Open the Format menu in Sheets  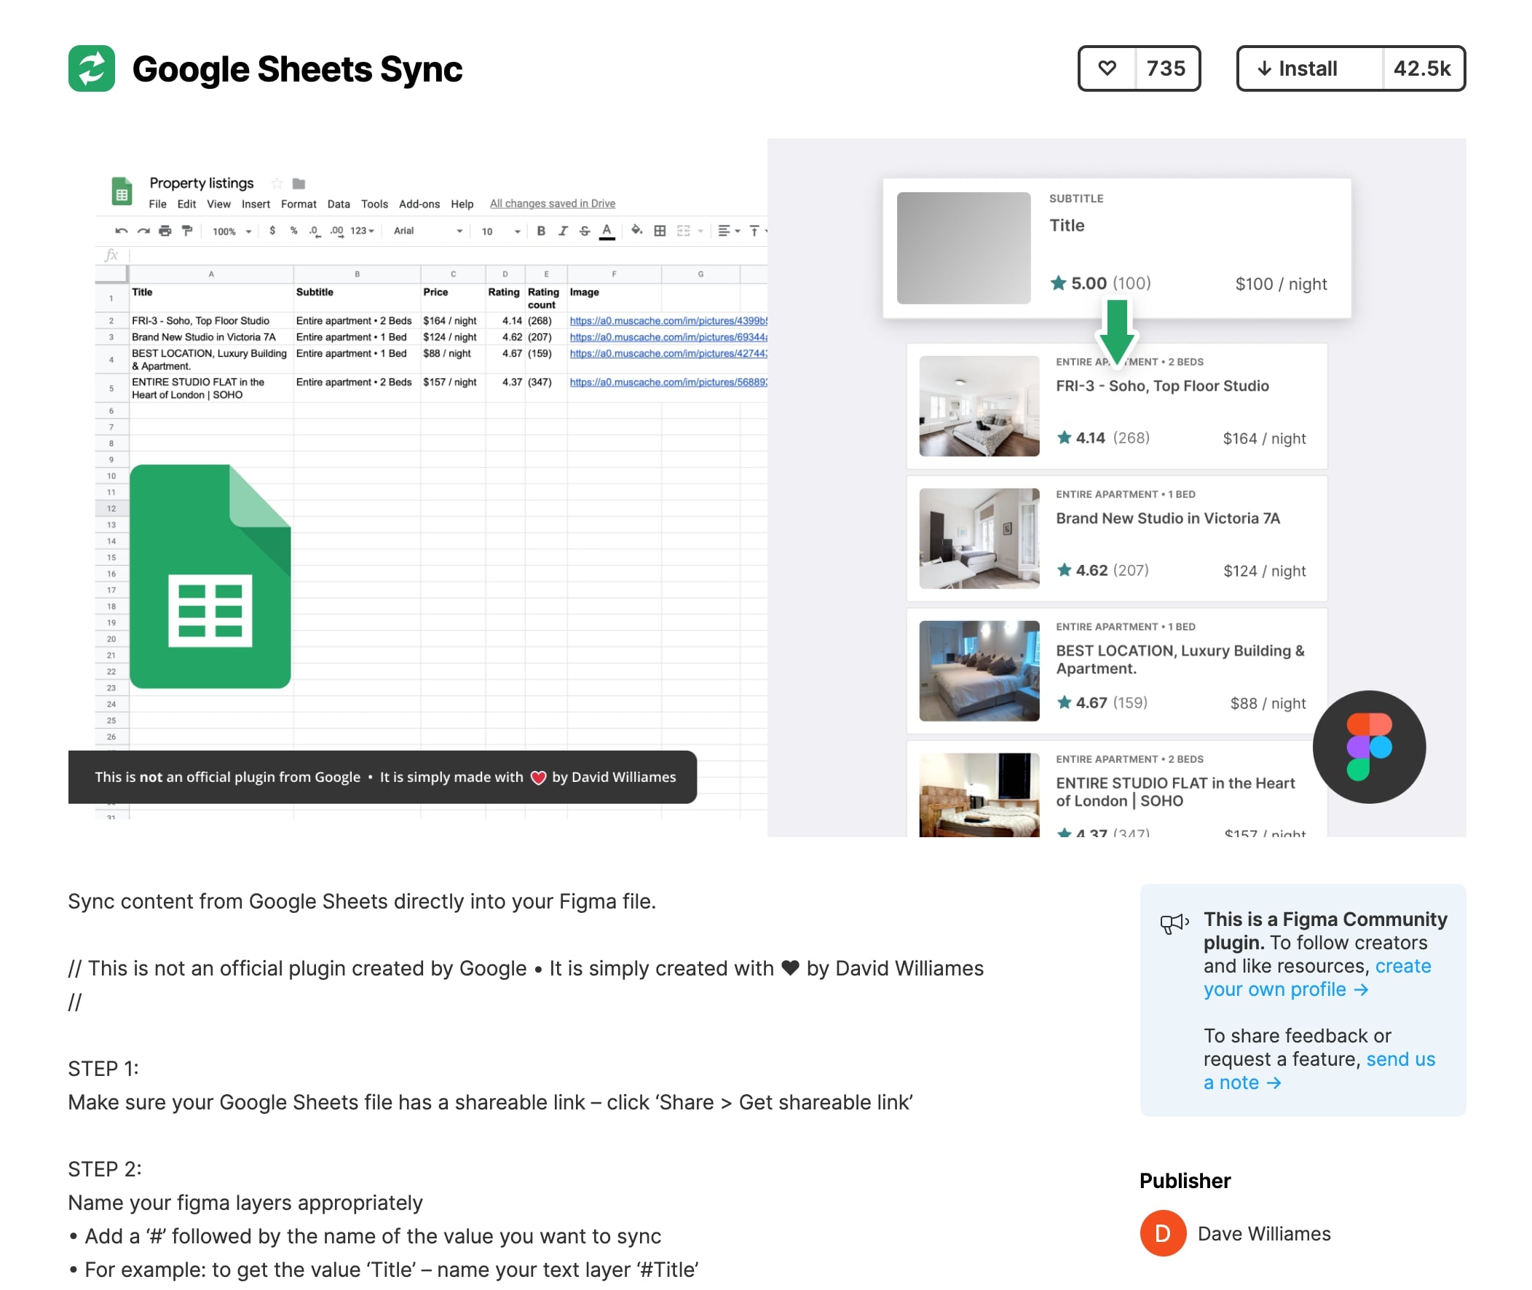(299, 204)
